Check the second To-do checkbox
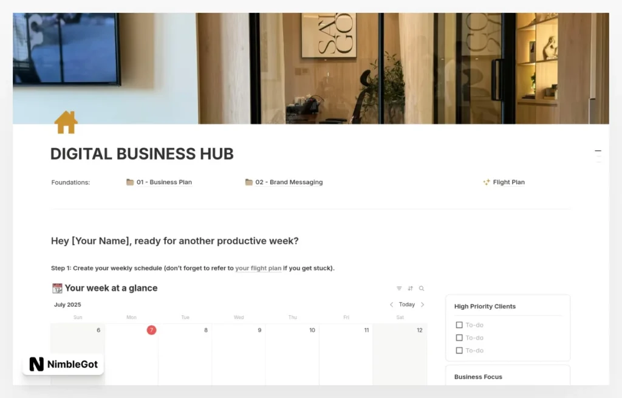This screenshot has height=398, width=622. [459, 337]
